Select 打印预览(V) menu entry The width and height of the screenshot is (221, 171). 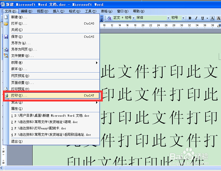tap(51, 89)
